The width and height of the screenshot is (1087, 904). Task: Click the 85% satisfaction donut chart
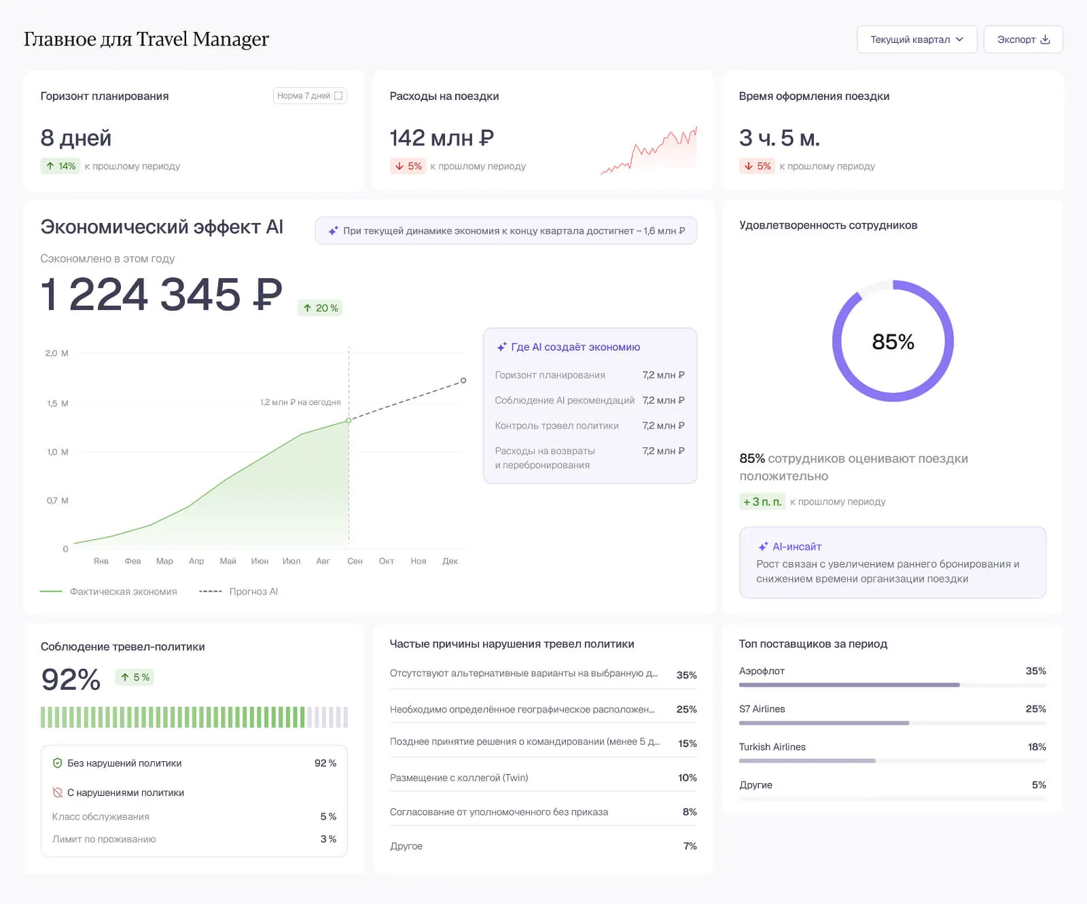[x=893, y=341]
